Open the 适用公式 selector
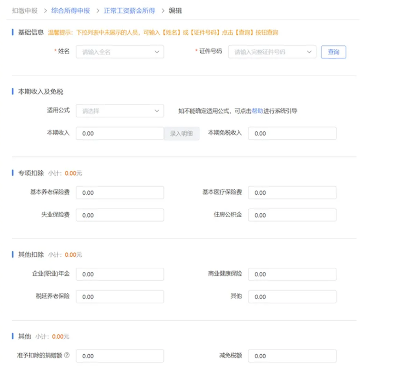This screenshot has width=395, height=367. click(120, 111)
